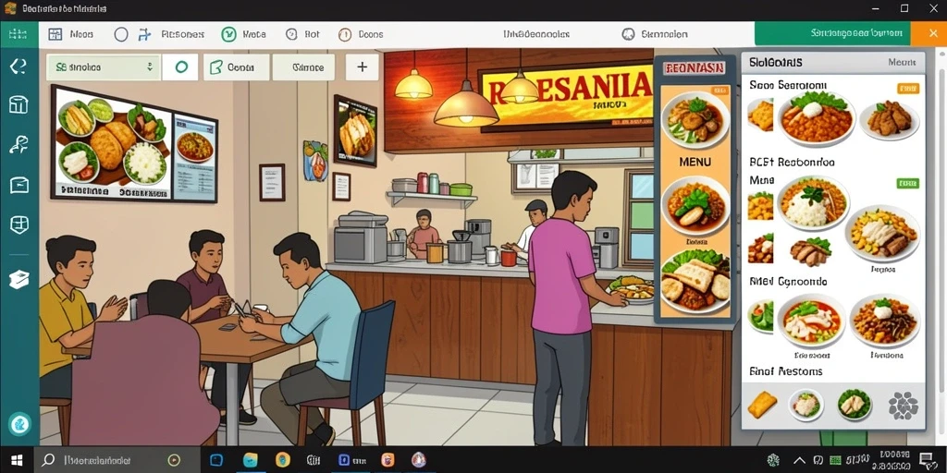
Task: Click the food photo screen on the left wall
Action: (134, 143)
